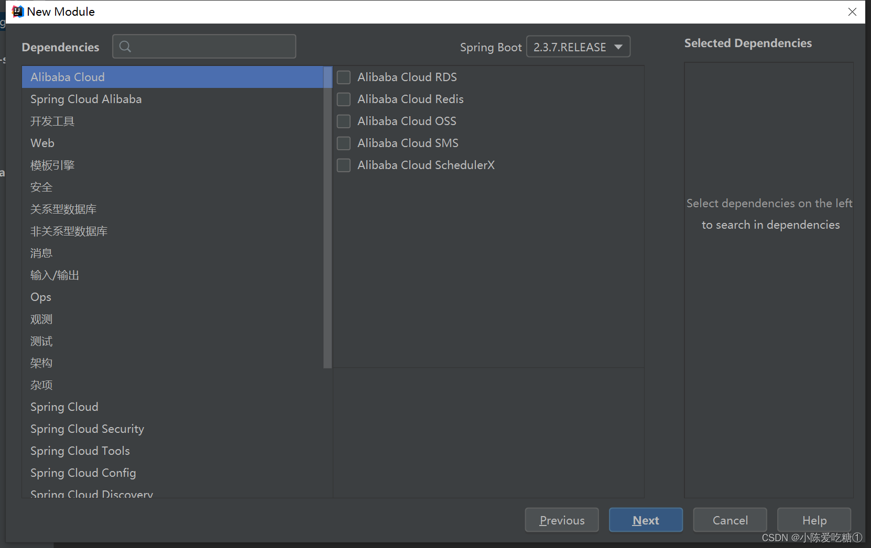Open the Ops category
Screen dimensions: 871x548
(173, 297)
